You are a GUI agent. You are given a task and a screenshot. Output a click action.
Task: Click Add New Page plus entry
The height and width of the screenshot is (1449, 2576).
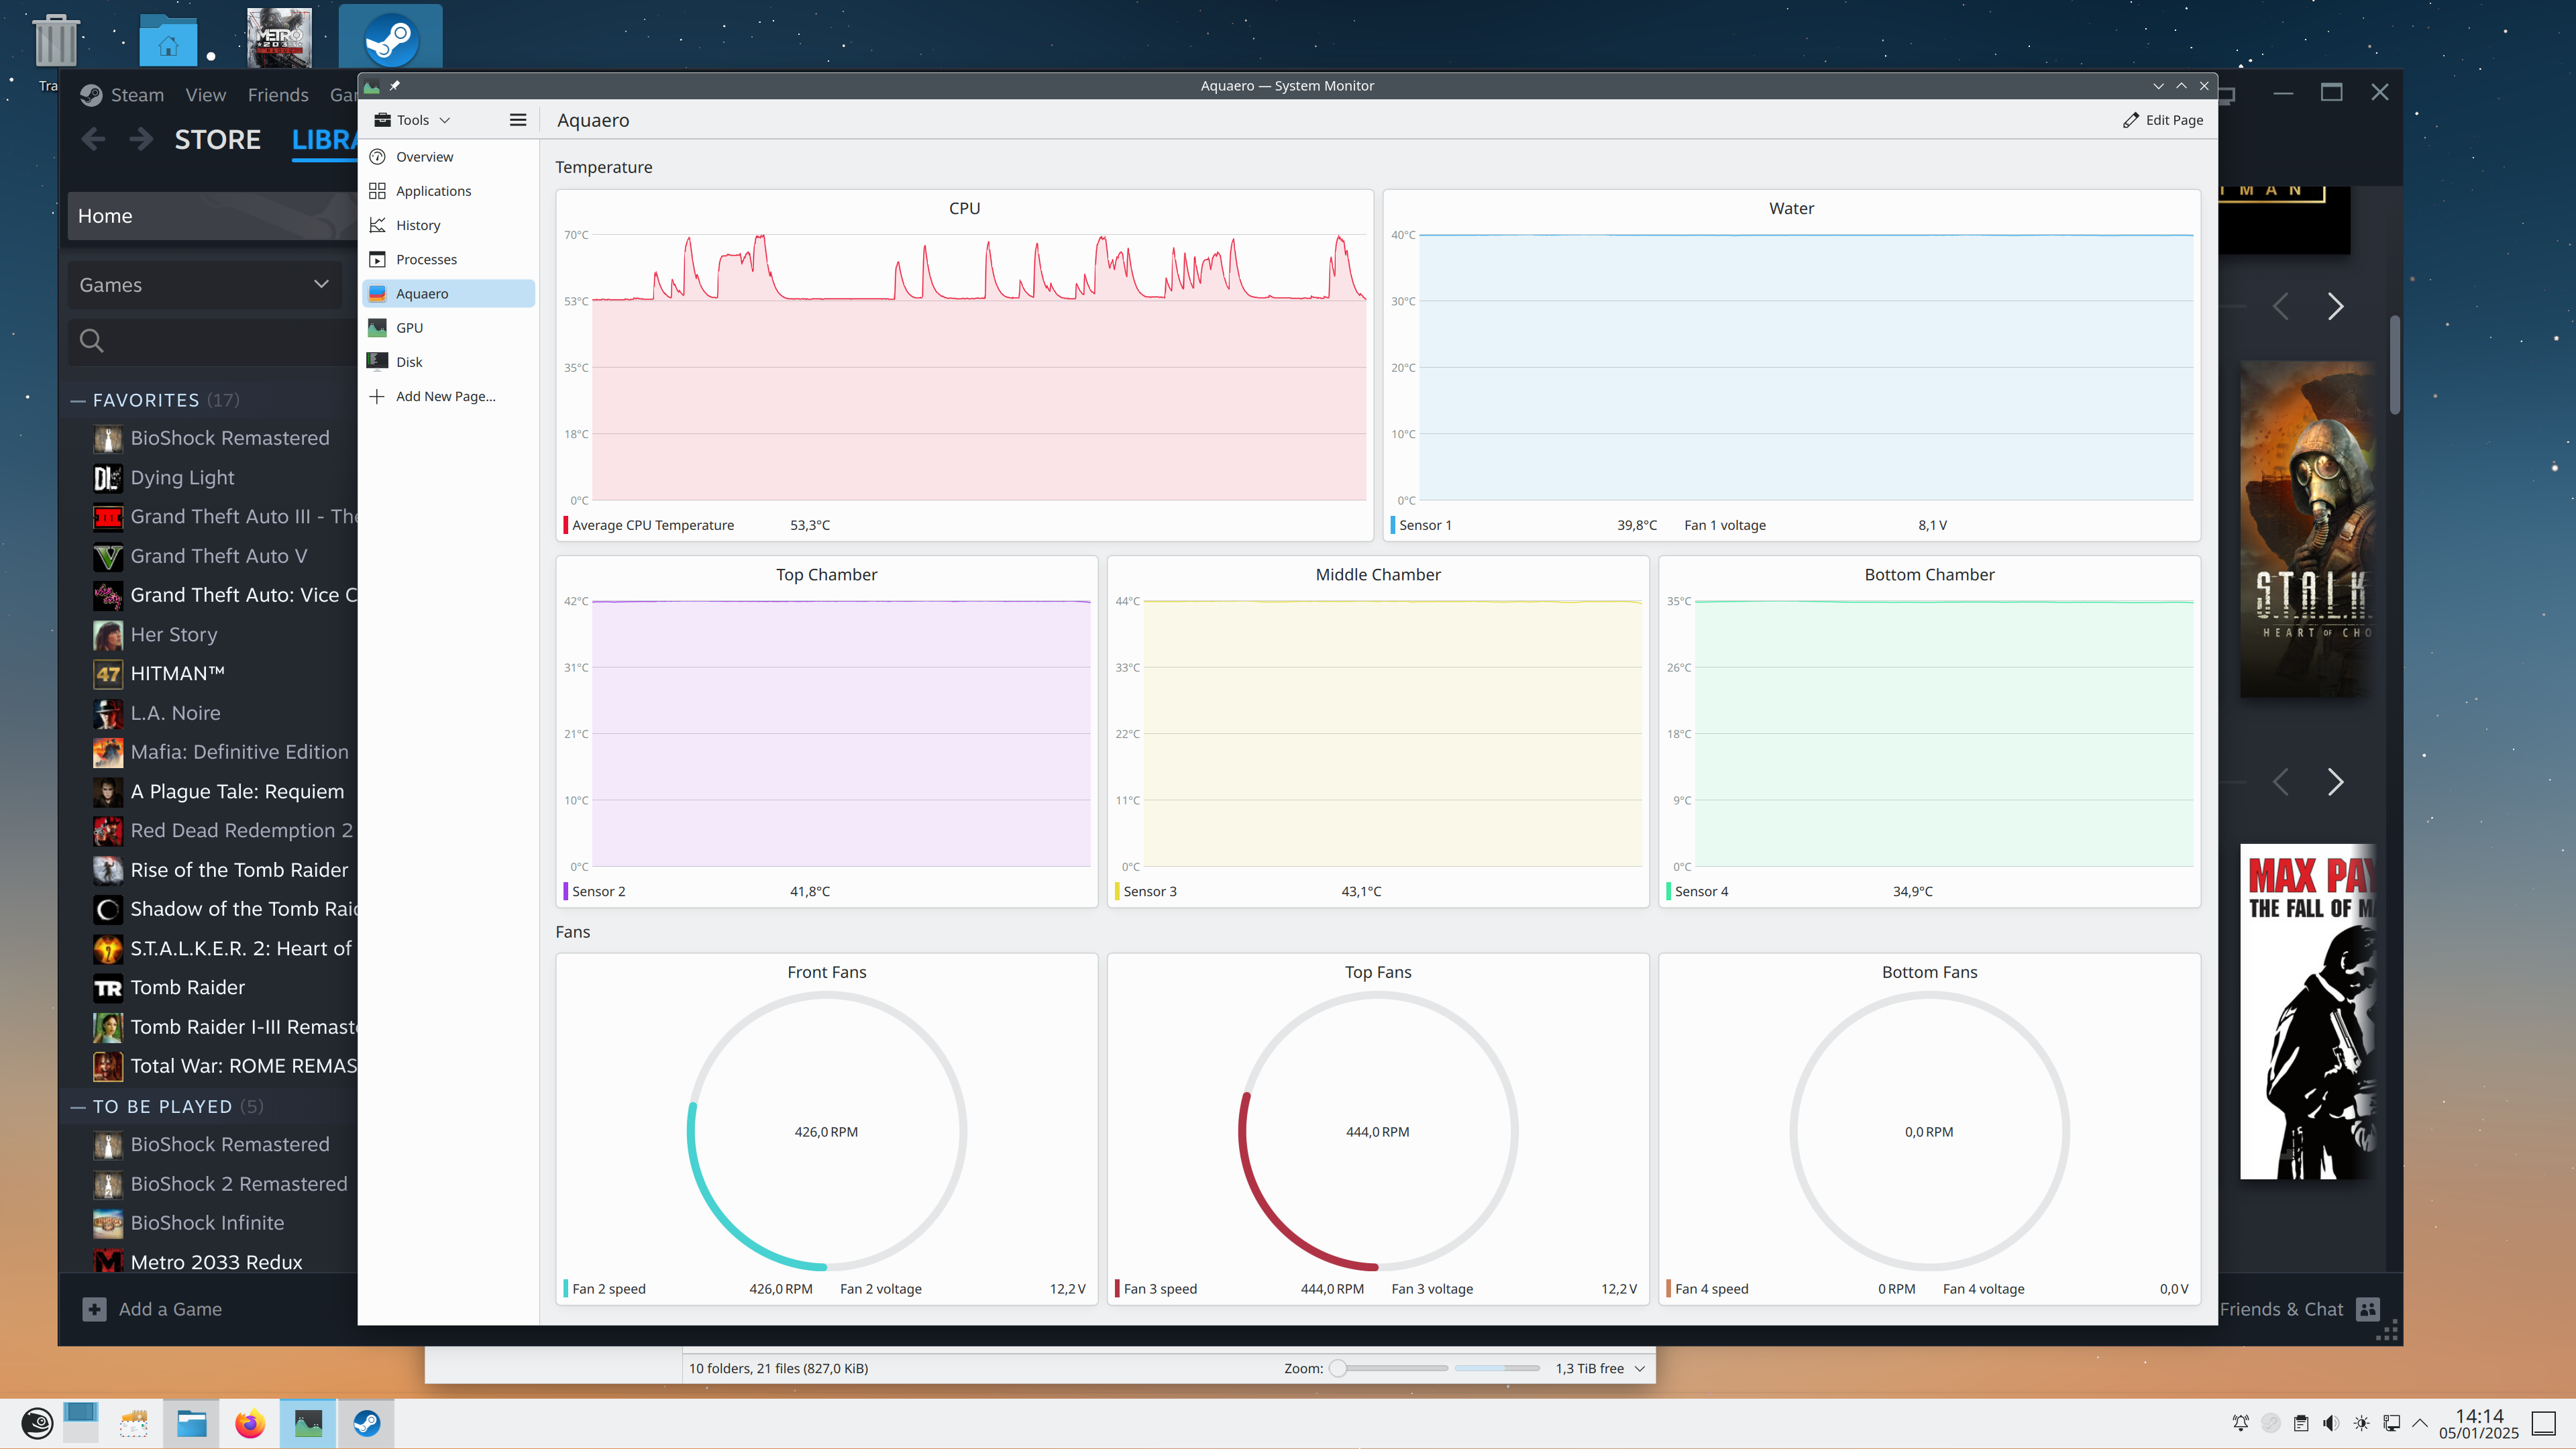tap(445, 396)
